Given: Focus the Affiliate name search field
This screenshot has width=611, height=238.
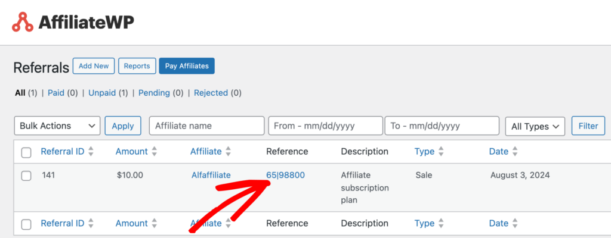Looking at the screenshot, I should point(207,126).
